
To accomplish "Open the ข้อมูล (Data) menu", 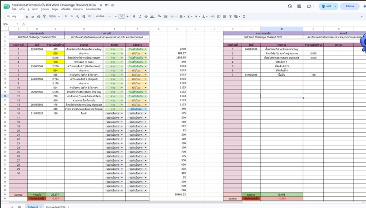I will tap(54, 9).
